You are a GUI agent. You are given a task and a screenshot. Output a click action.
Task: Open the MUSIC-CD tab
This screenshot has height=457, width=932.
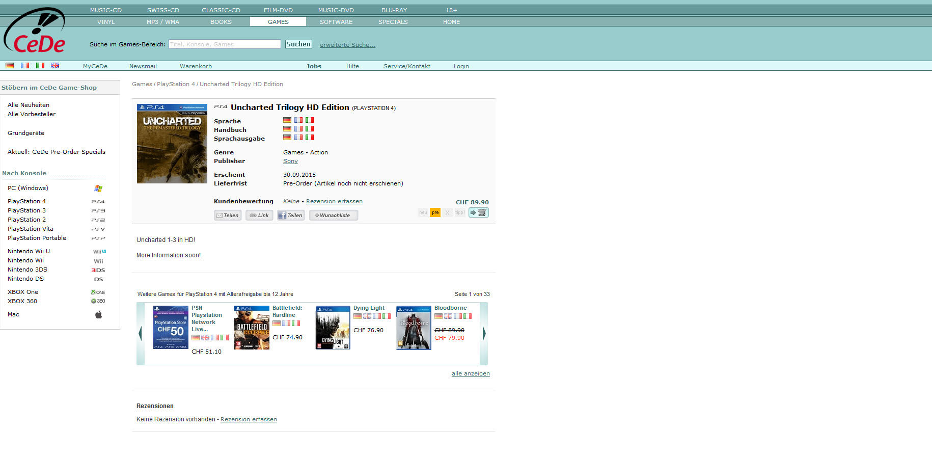[106, 10]
